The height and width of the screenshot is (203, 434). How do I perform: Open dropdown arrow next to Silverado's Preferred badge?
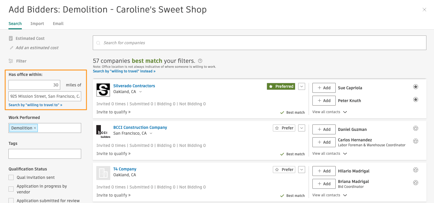click(302, 86)
